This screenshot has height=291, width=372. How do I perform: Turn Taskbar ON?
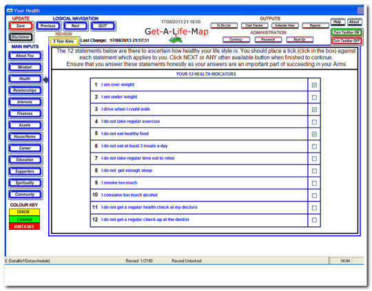pos(347,32)
